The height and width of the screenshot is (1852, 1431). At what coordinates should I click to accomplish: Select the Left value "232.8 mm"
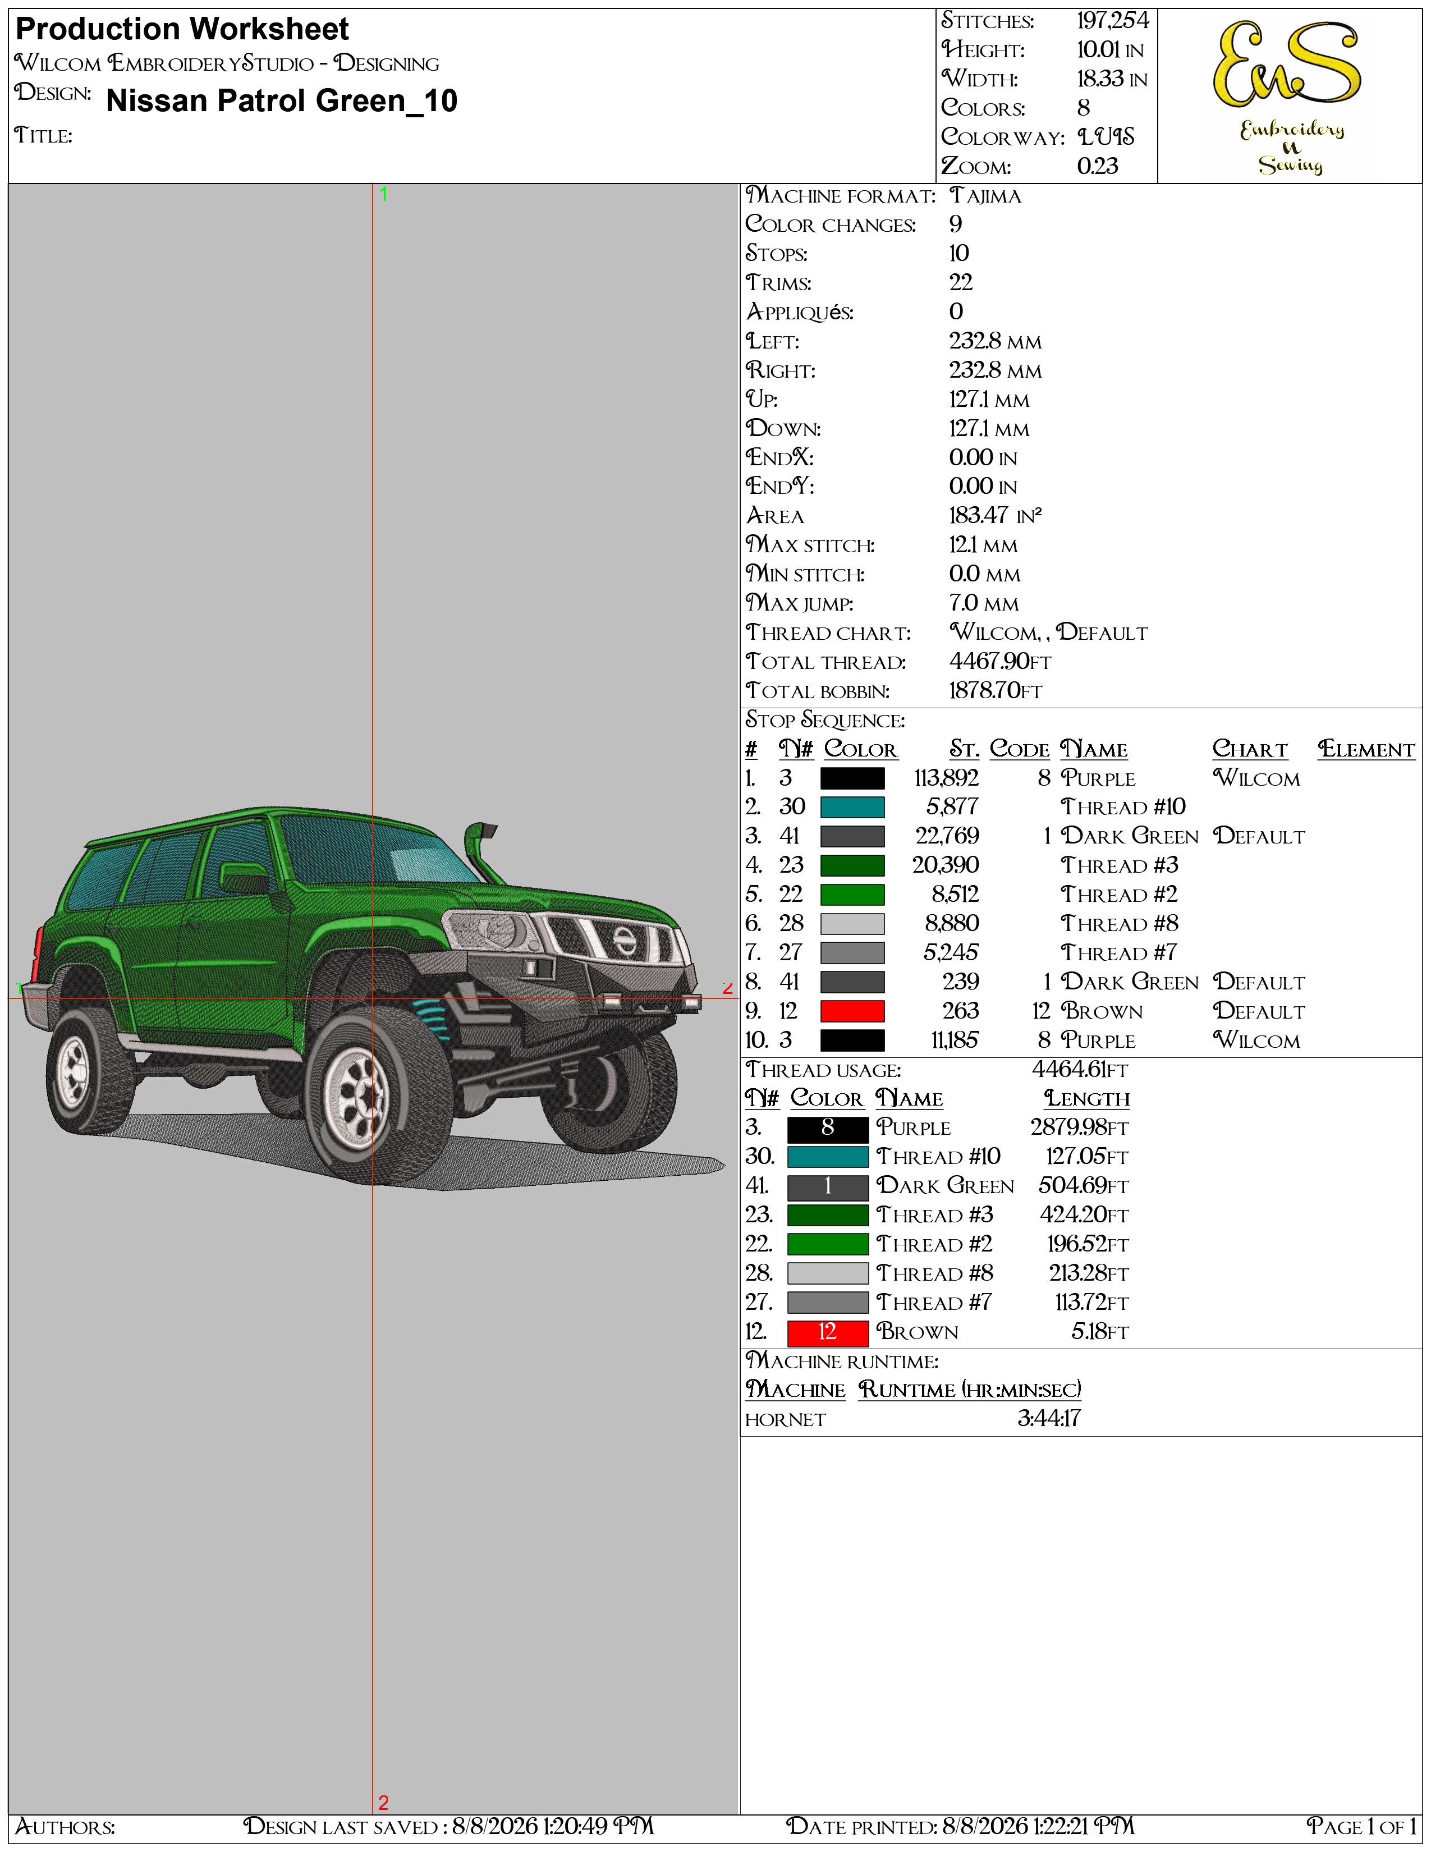tap(996, 341)
